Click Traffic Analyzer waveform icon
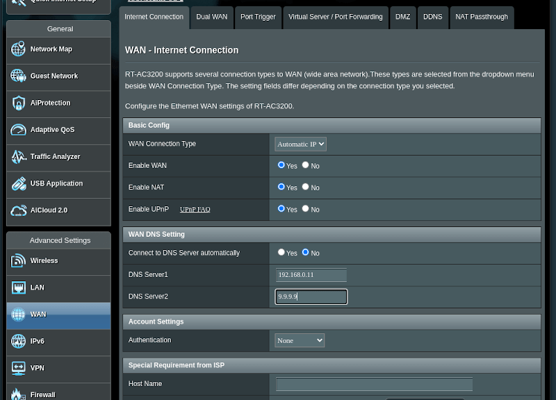Screen dimensions: 556x400 [x=19, y=157]
